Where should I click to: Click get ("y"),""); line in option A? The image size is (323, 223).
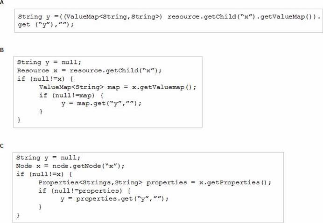click(x=46, y=25)
